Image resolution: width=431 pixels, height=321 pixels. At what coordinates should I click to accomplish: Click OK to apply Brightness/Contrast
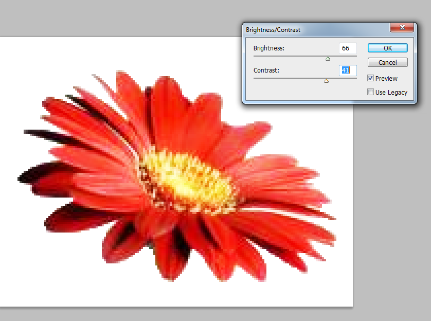click(387, 48)
